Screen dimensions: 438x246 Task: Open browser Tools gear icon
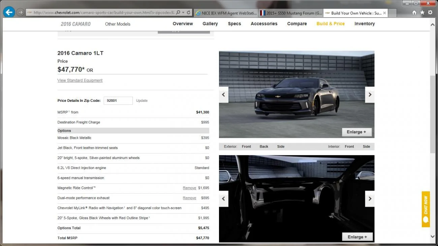(x=430, y=12)
